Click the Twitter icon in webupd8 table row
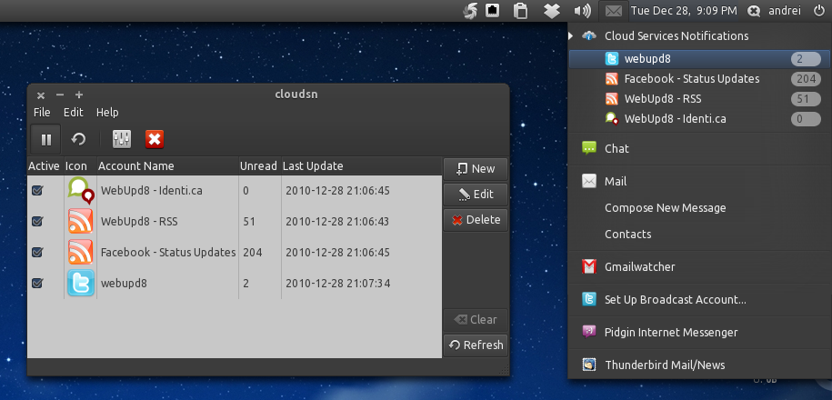This screenshot has width=832, height=400. click(x=81, y=283)
